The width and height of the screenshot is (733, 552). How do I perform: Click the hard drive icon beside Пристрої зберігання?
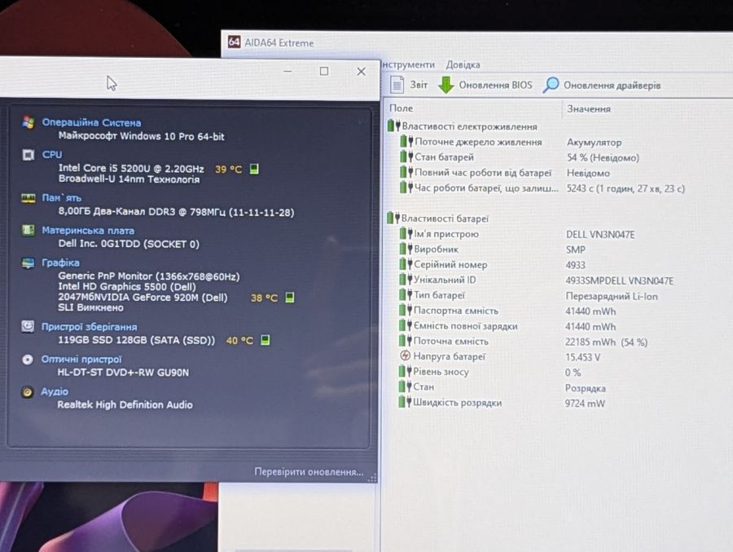click(28, 326)
